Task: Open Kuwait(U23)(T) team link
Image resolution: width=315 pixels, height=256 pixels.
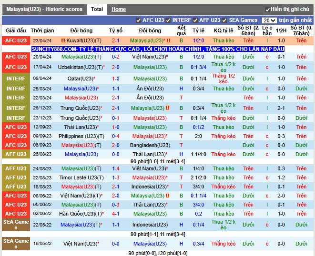Action: click(x=84, y=41)
